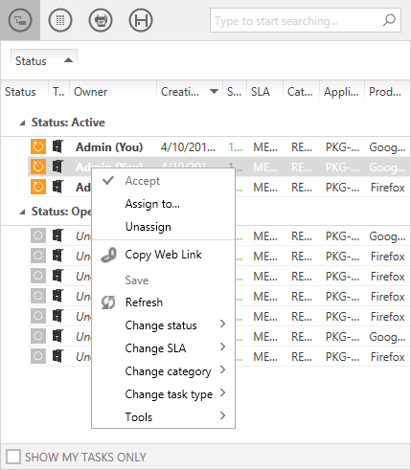
Task: Click the check mark icon beside Accept
Action: tap(108, 180)
